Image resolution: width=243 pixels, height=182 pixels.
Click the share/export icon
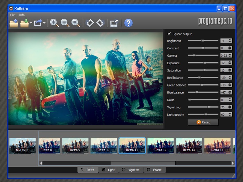click(38, 23)
